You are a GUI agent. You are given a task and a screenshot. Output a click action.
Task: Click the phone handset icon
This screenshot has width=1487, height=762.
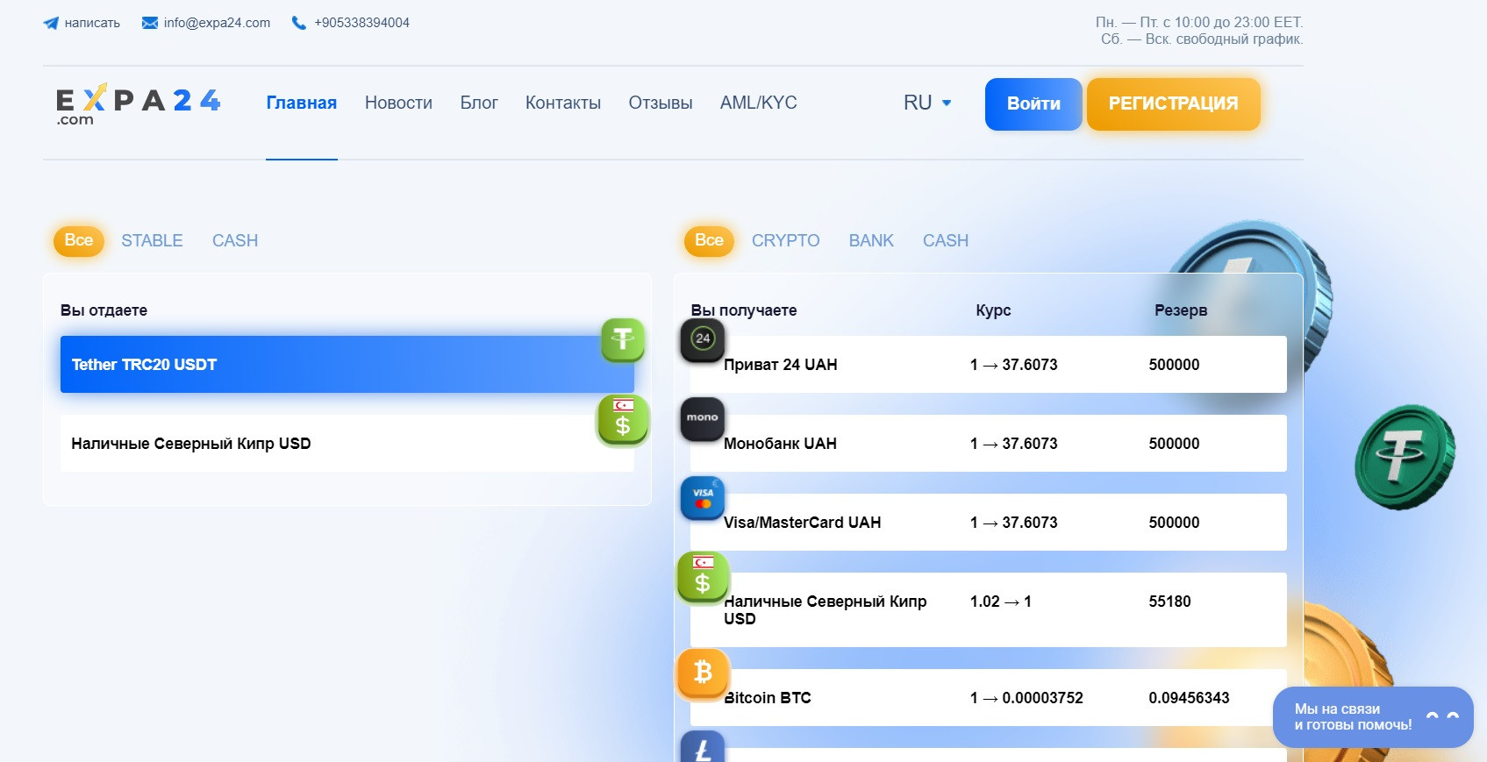pyautogui.click(x=299, y=23)
